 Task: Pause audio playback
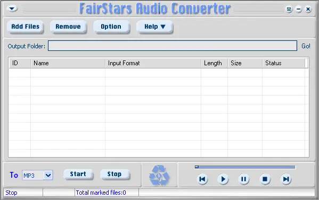[244, 179]
